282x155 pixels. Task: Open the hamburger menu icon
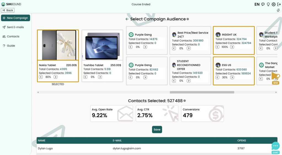pos(278,10)
